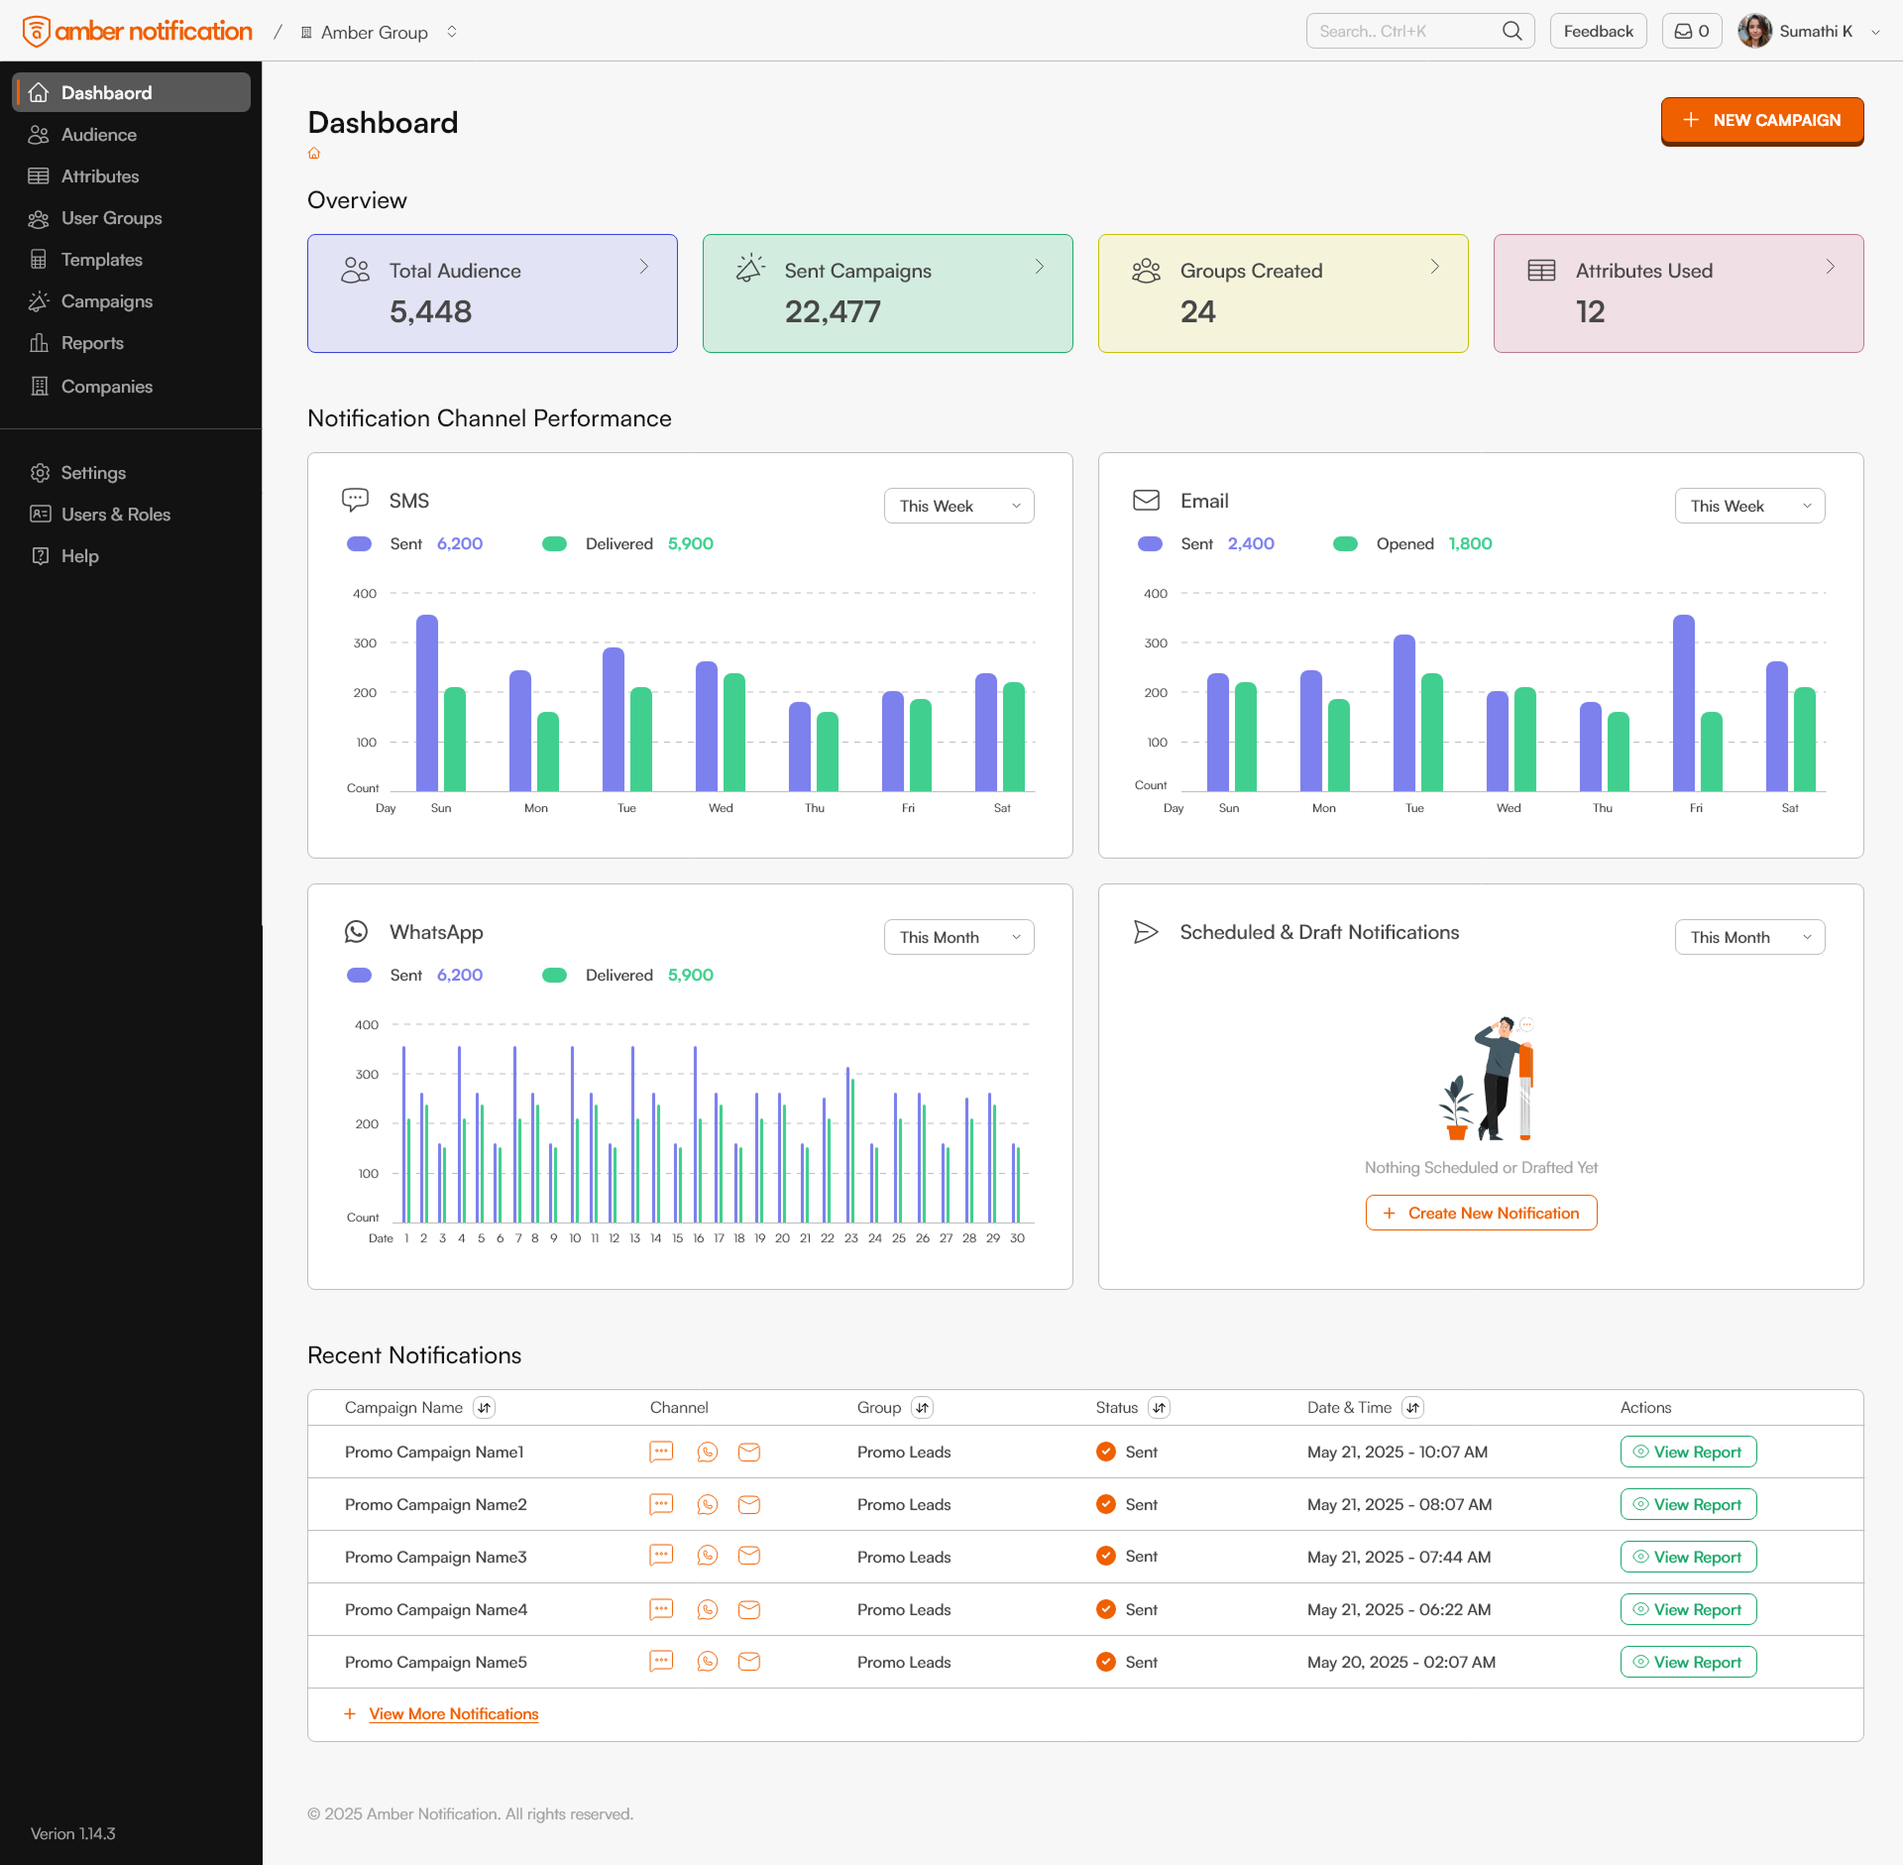Open Scheduled & Draft This Month dropdown
The image size is (1903, 1865).
pyautogui.click(x=1749, y=937)
